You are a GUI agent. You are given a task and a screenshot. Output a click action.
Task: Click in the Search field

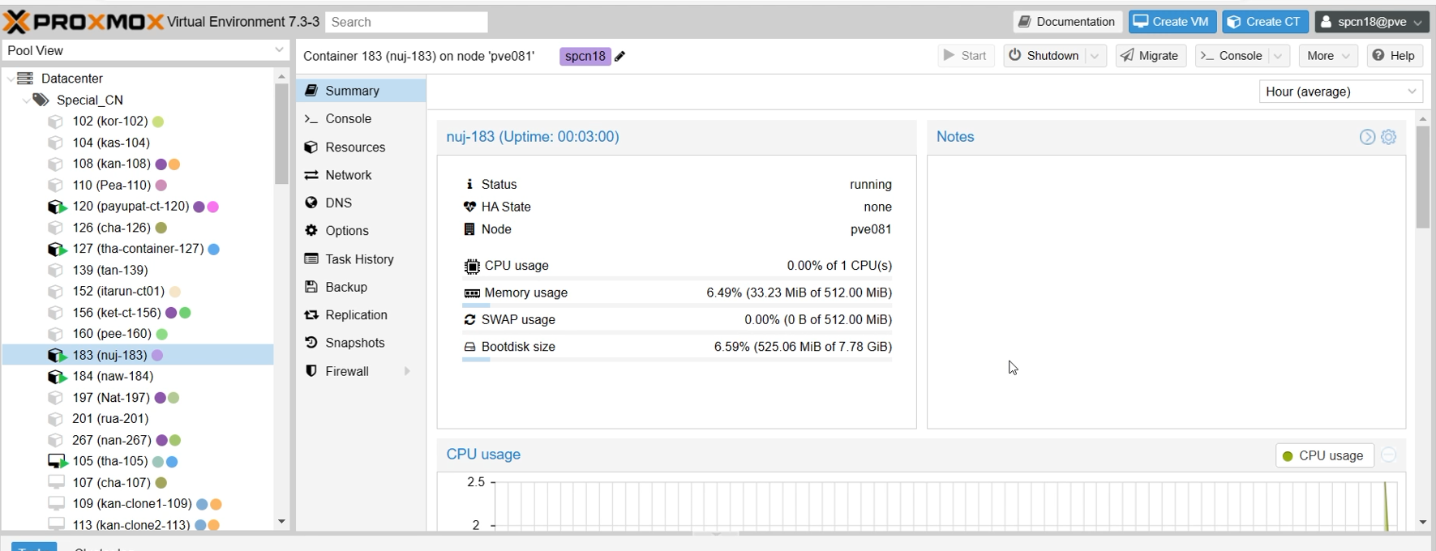coord(406,22)
